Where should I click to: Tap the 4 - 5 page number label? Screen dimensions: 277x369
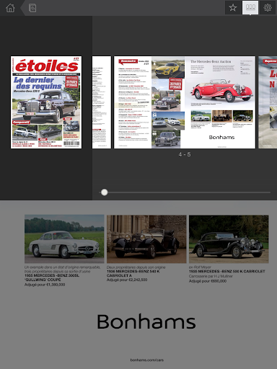click(185, 154)
